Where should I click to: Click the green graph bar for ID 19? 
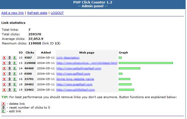(x=126, y=90)
